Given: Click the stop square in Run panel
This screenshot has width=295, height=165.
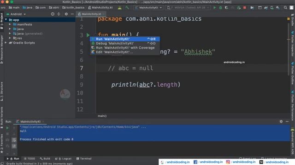Looking at the screenshot, I should (7, 134).
